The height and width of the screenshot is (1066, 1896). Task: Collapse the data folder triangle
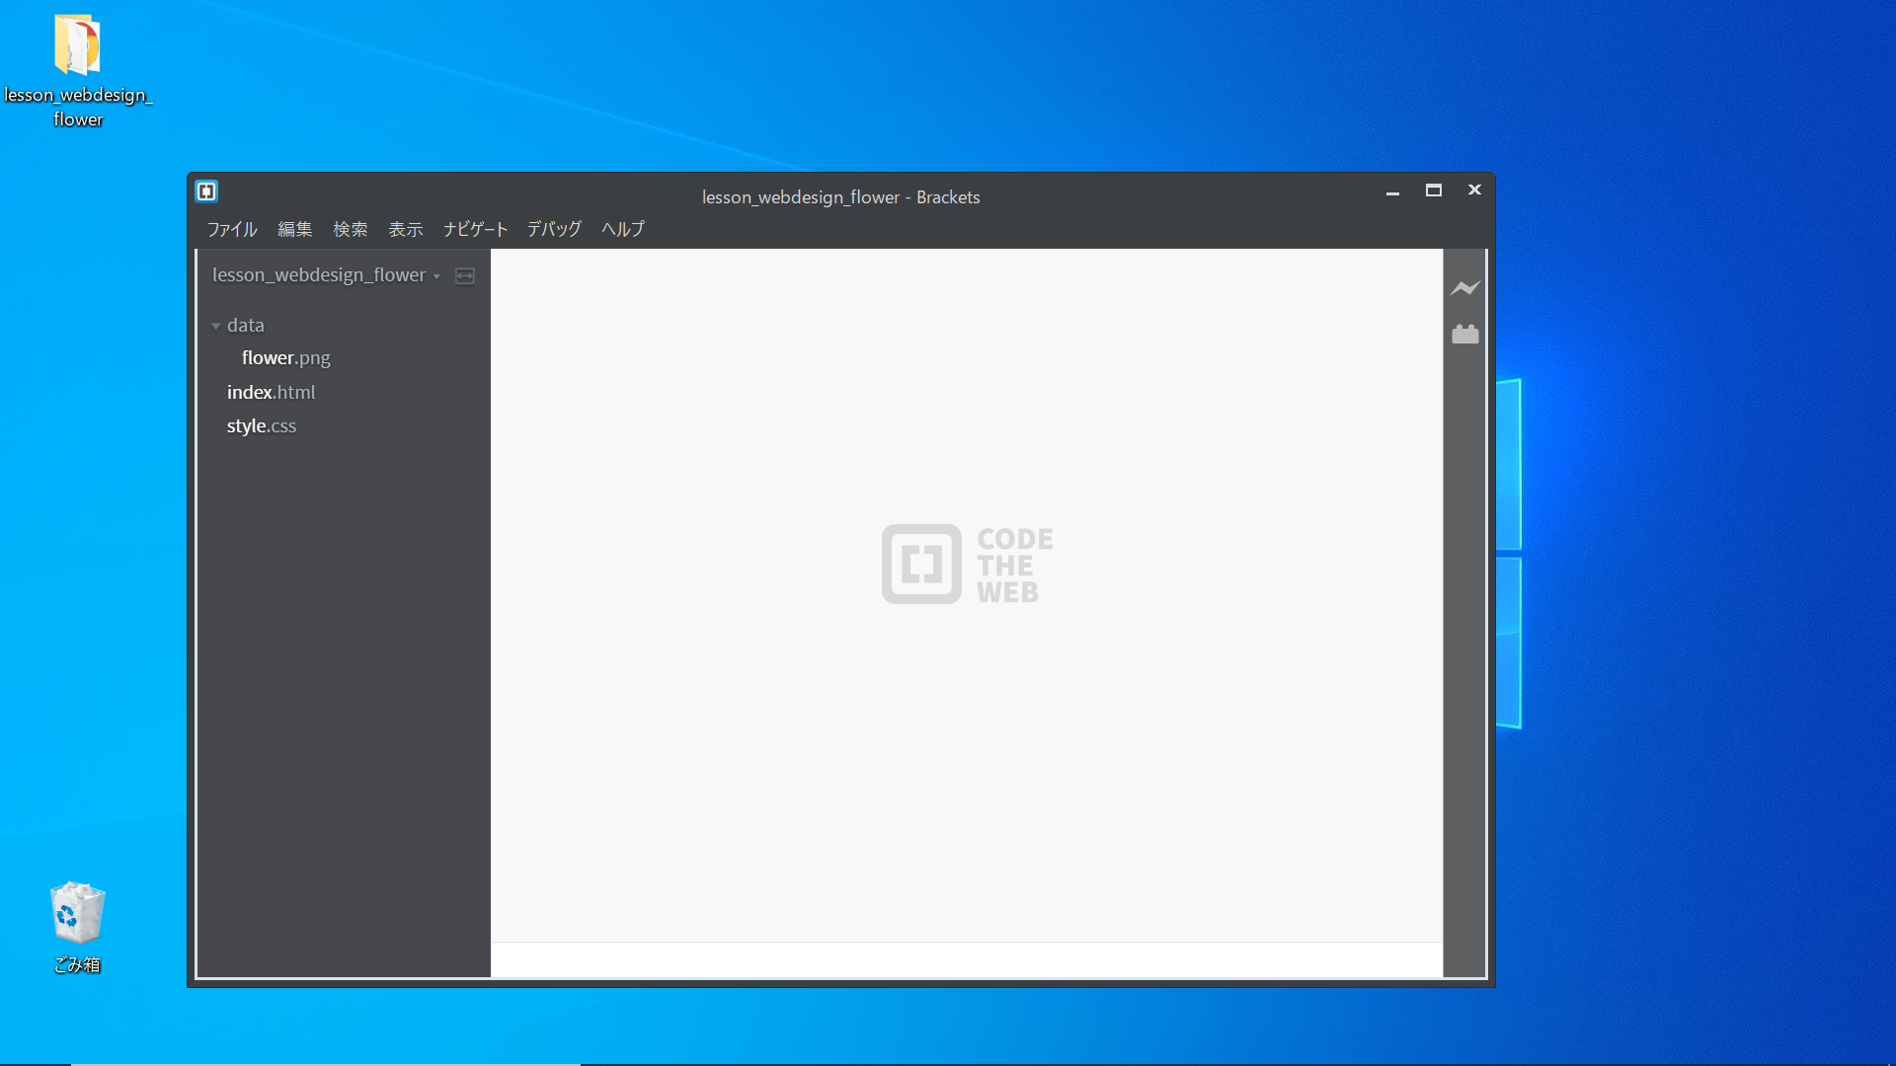pyautogui.click(x=216, y=326)
